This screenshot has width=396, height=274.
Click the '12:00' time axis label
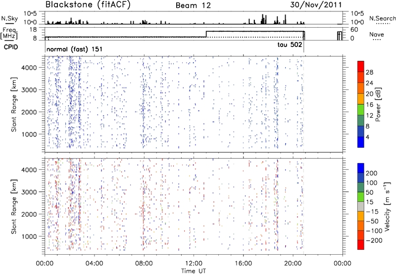(x=194, y=264)
